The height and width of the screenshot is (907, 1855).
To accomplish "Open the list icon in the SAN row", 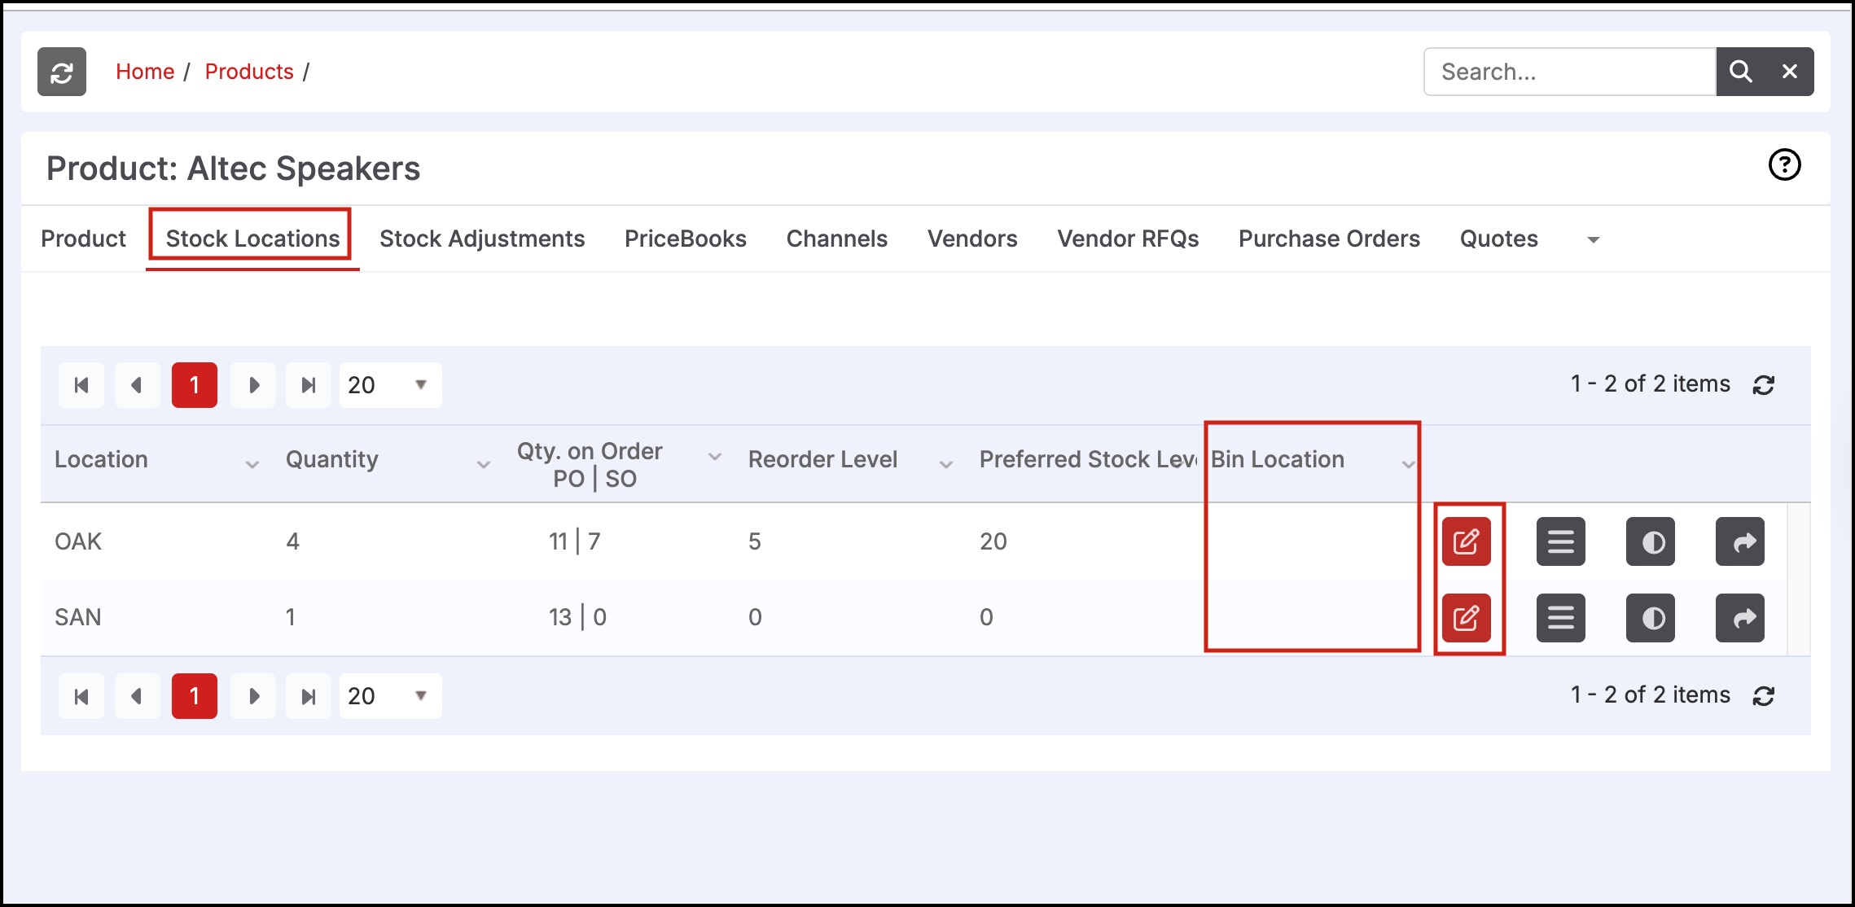I will tap(1560, 618).
